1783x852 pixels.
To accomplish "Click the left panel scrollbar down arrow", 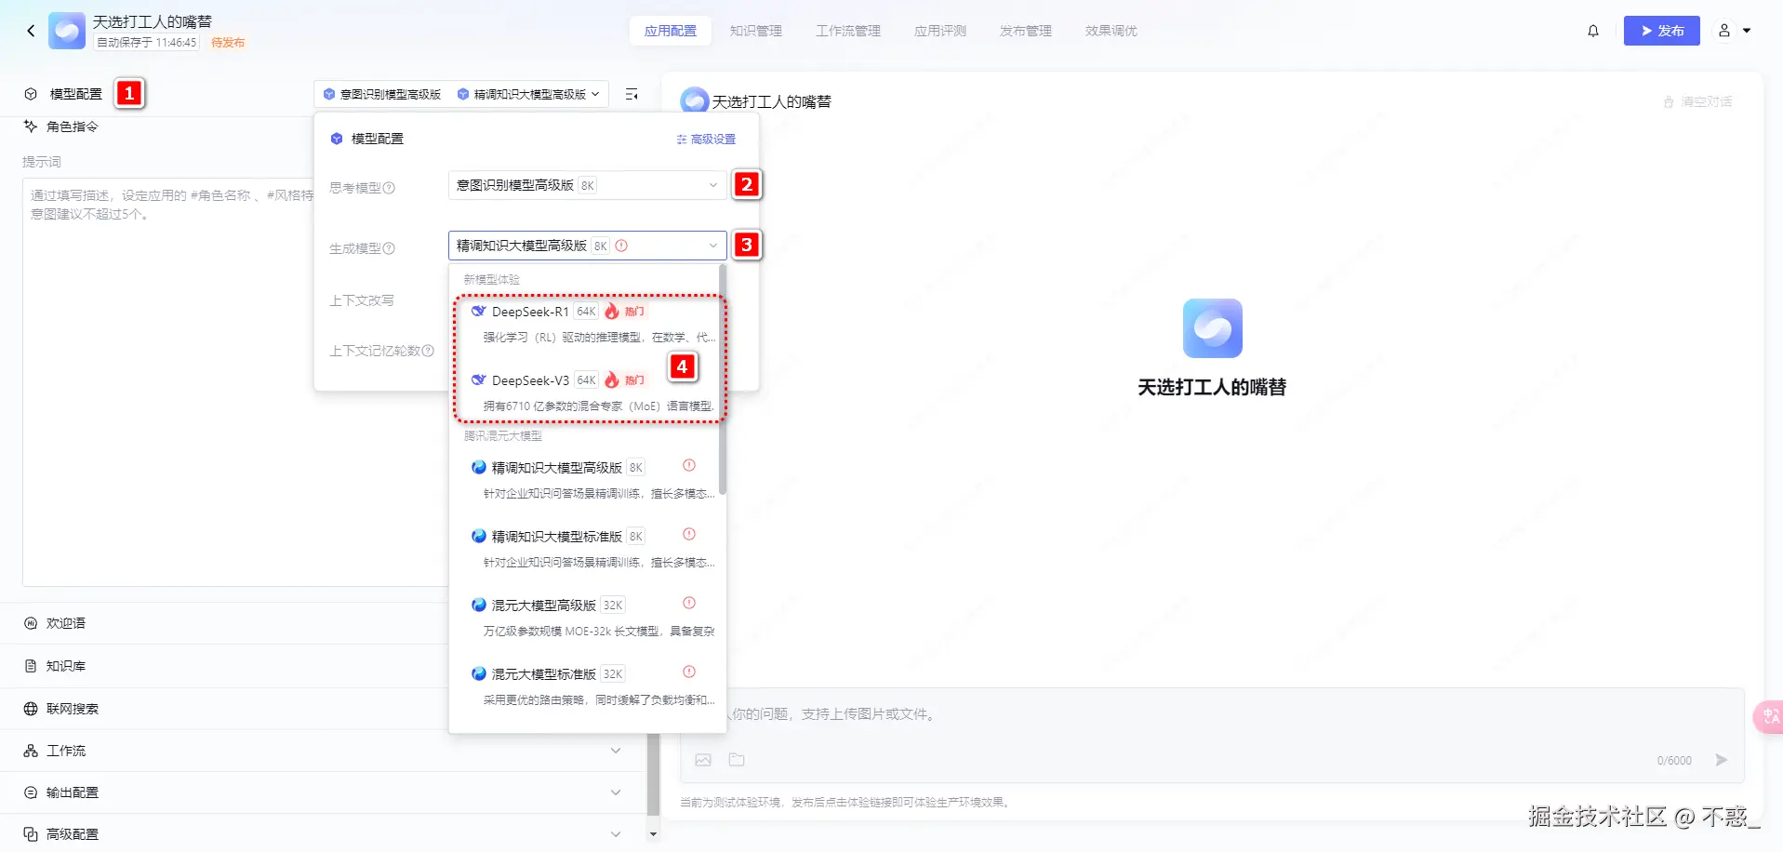I will [x=653, y=834].
